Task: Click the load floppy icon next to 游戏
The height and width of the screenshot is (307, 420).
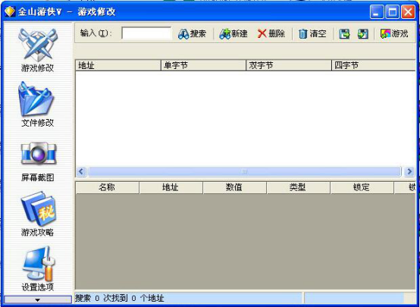Action: coord(363,34)
